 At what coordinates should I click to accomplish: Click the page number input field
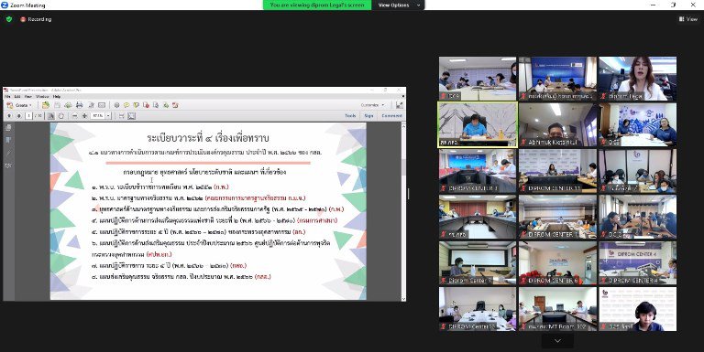(29, 115)
